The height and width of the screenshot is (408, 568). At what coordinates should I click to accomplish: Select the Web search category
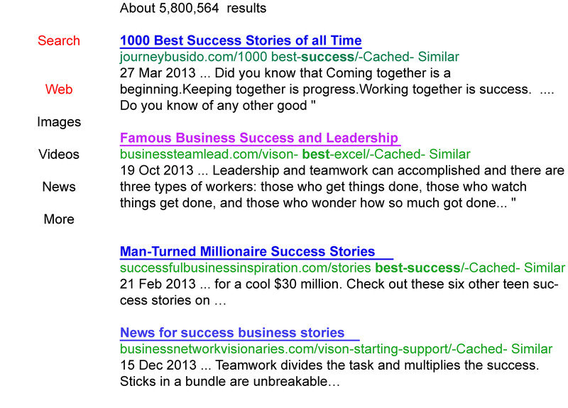59,89
